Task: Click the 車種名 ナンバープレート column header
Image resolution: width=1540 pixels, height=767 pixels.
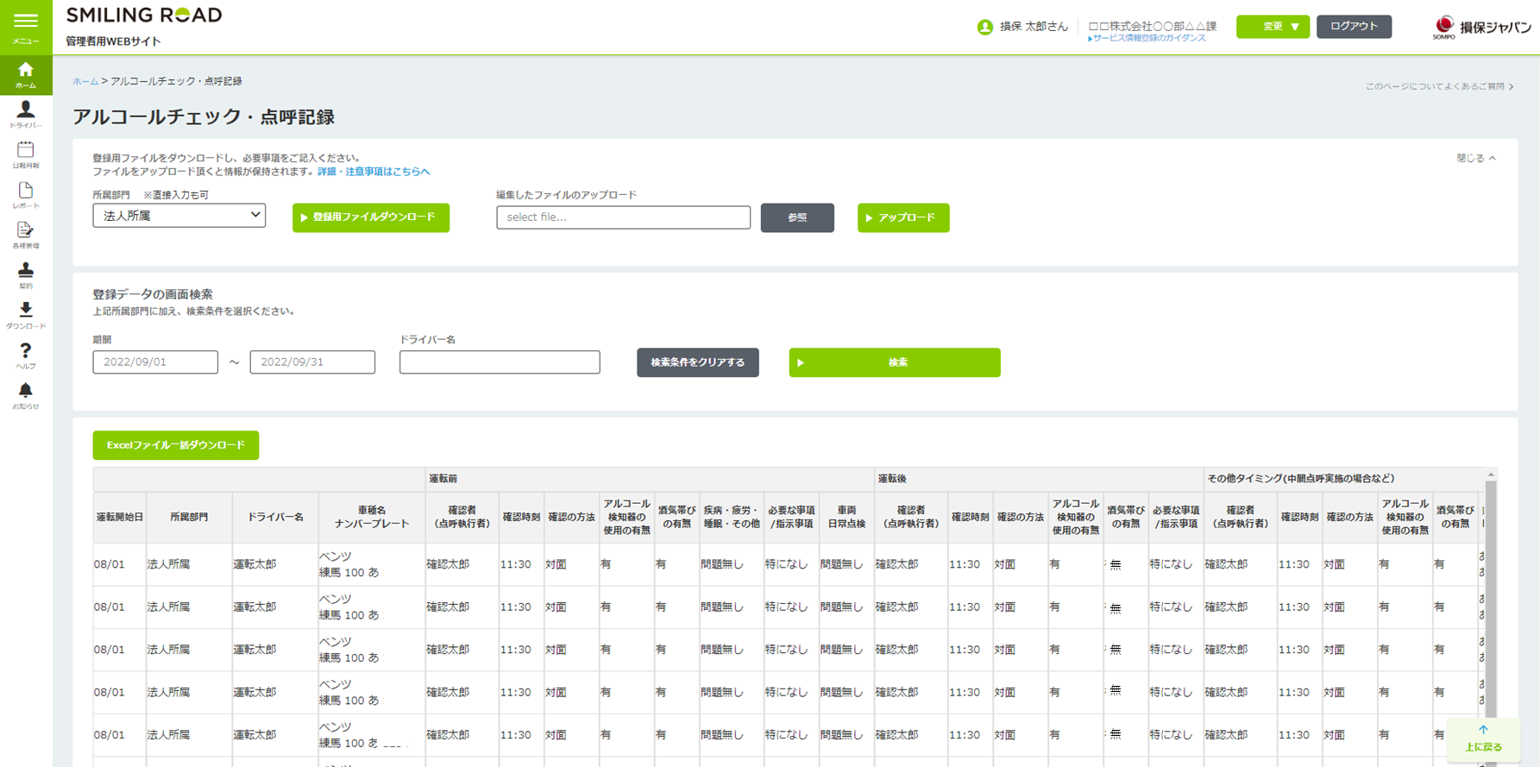Action: [372, 517]
